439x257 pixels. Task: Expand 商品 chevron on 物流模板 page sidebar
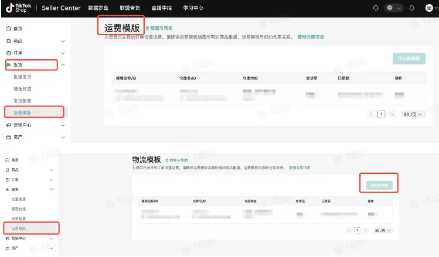tap(52, 170)
